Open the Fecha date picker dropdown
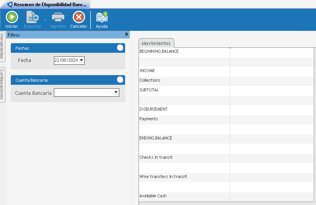The height and width of the screenshot is (205, 316). point(82,60)
